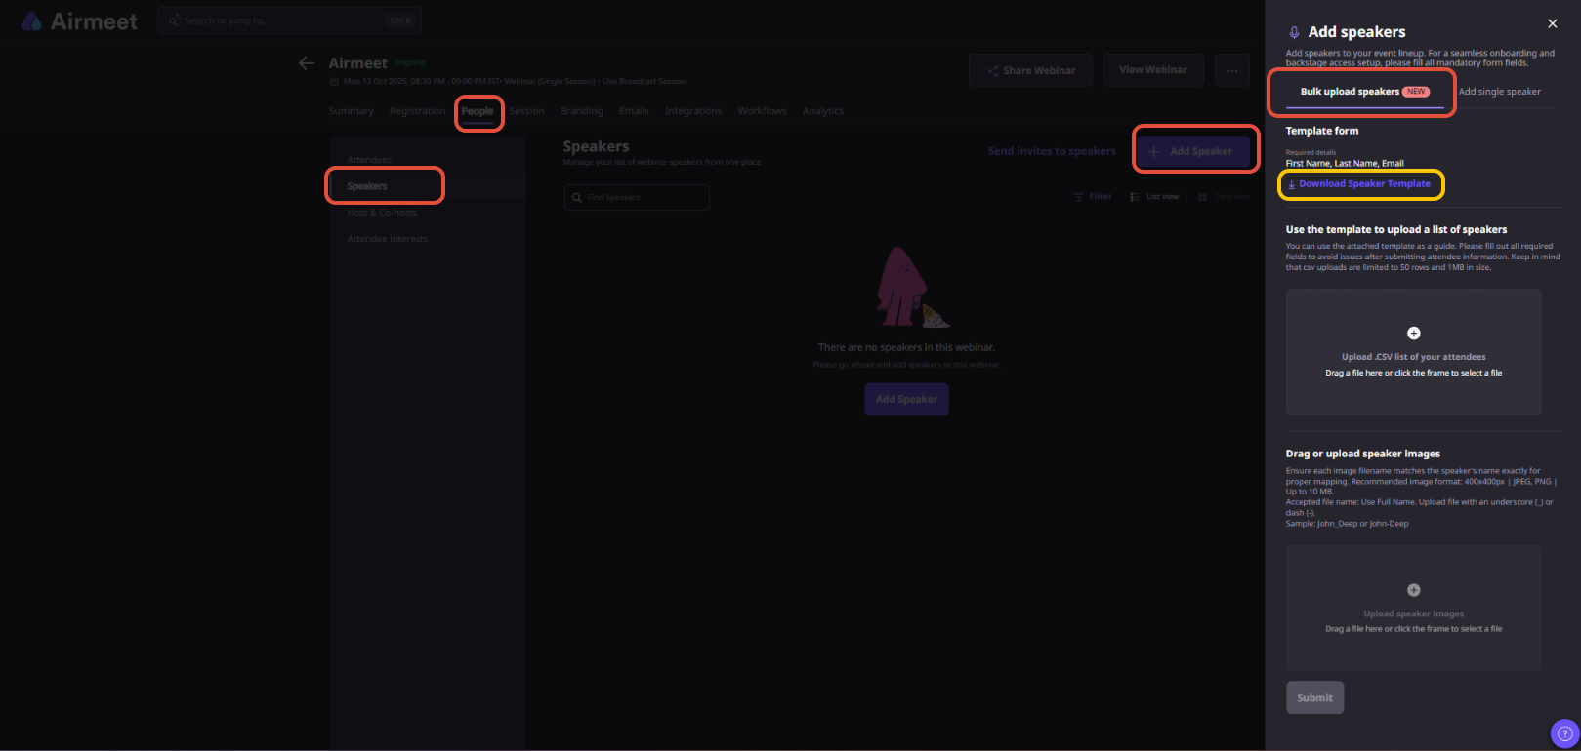
Task: Open the help question mark widget
Action: pos(1564,733)
